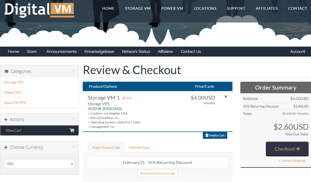
Task: Open the USD currency dropdown
Action: (39, 164)
